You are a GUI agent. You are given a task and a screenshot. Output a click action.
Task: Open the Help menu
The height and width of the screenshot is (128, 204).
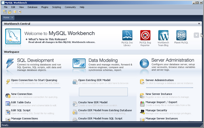[82, 7]
